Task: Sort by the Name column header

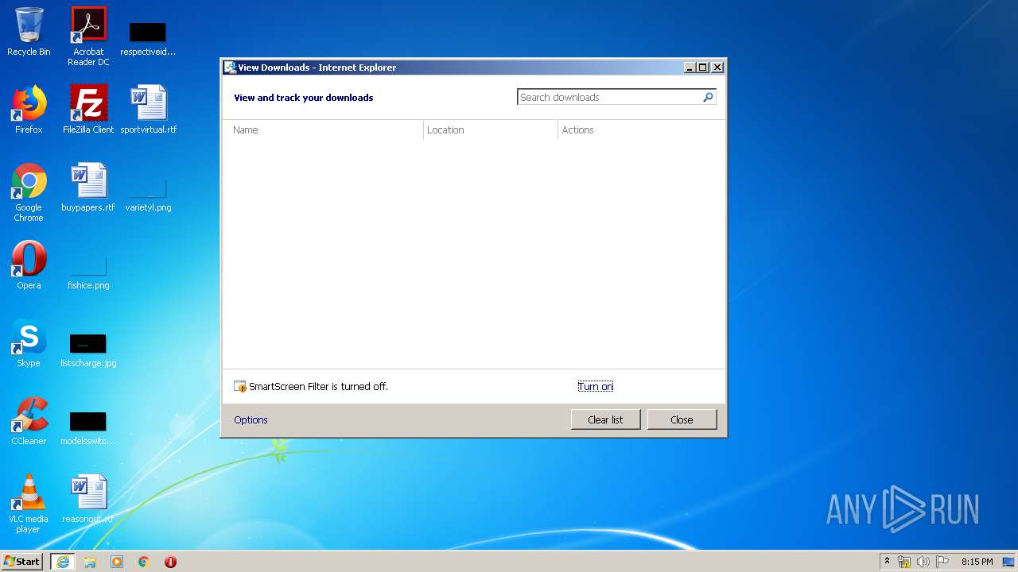Action: pyautogui.click(x=323, y=129)
